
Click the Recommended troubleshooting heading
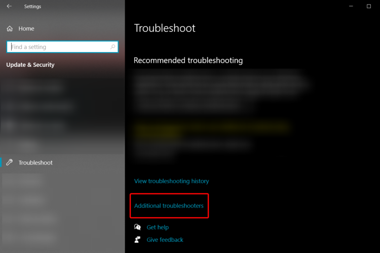[x=188, y=60]
